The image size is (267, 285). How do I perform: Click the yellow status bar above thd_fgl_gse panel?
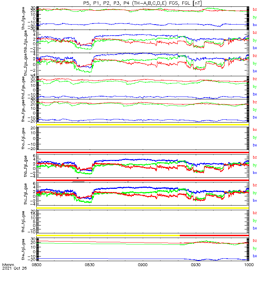[143, 208]
